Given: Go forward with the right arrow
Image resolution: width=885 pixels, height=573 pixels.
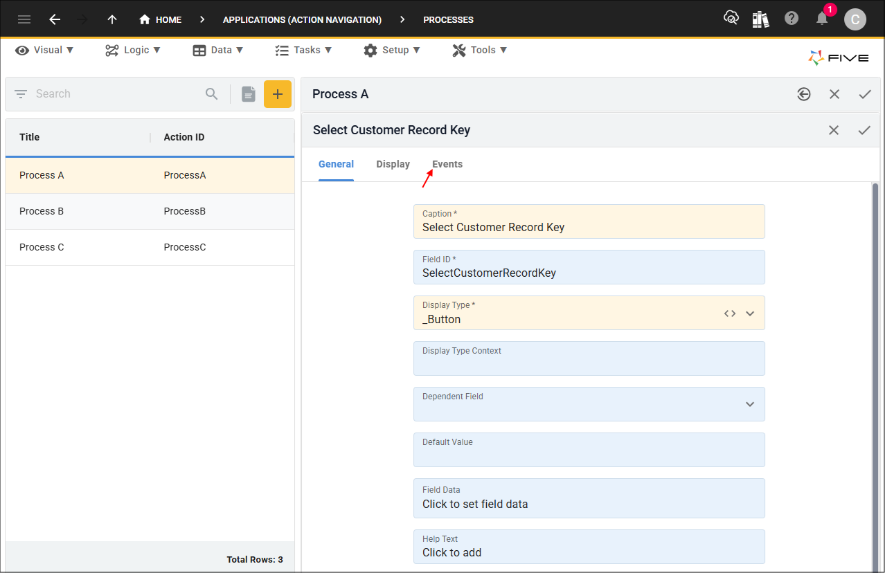Looking at the screenshot, I should pyautogui.click(x=83, y=19).
